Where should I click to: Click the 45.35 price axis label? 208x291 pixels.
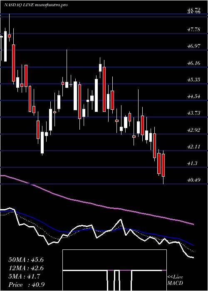tap(194, 80)
